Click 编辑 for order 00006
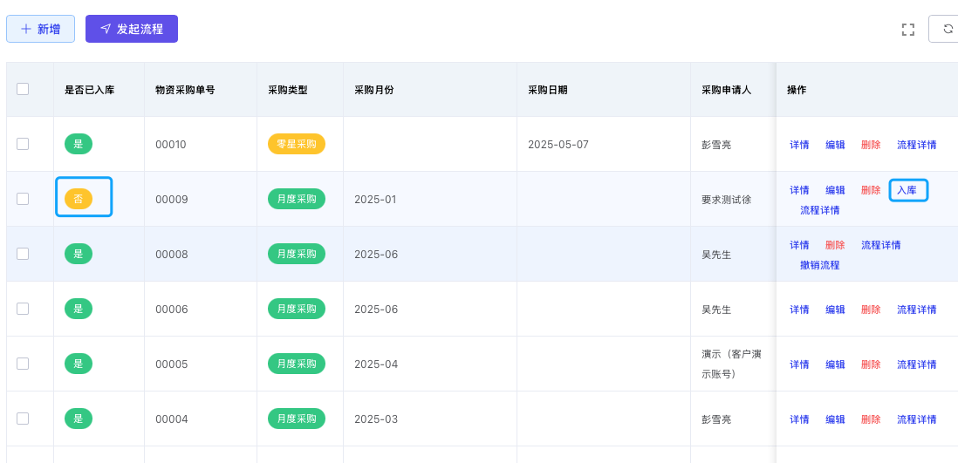The width and height of the screenshot is (958, 463). tap(835, 310)
